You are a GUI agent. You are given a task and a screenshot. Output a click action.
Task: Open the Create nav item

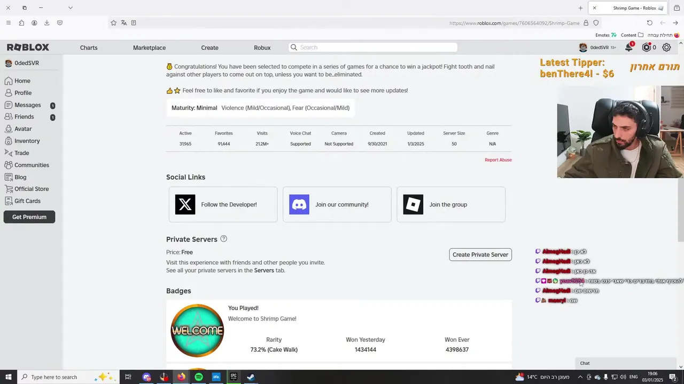point(209,47)
